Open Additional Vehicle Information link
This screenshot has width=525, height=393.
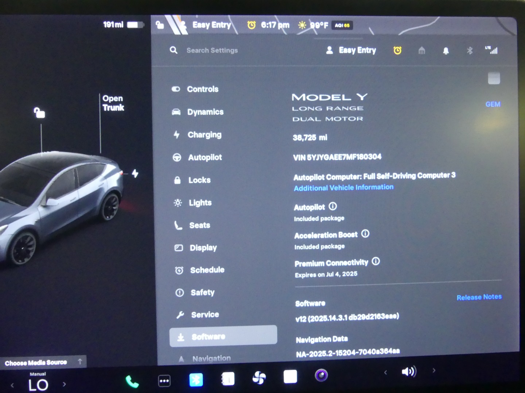pos(343,188)
